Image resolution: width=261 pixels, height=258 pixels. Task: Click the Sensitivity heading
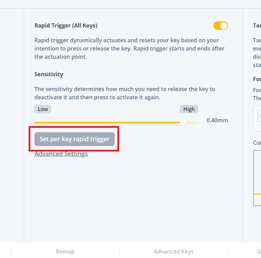49,74
